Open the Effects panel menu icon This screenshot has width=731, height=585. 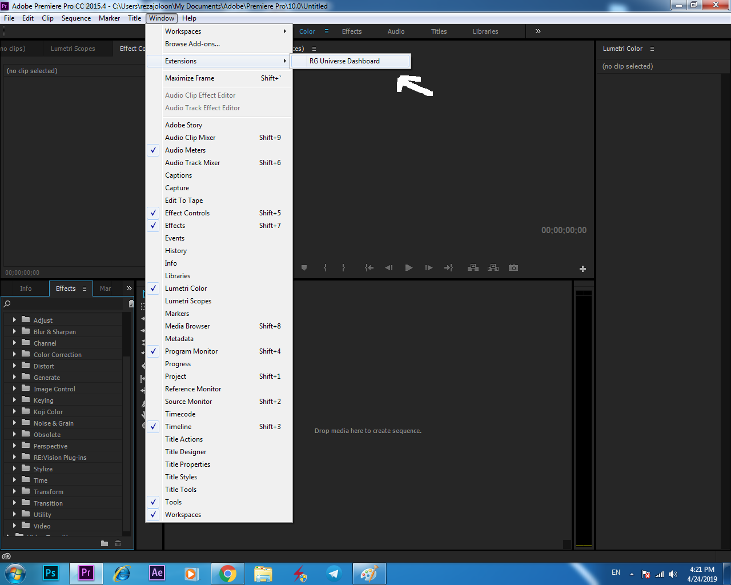pos(85,289)
